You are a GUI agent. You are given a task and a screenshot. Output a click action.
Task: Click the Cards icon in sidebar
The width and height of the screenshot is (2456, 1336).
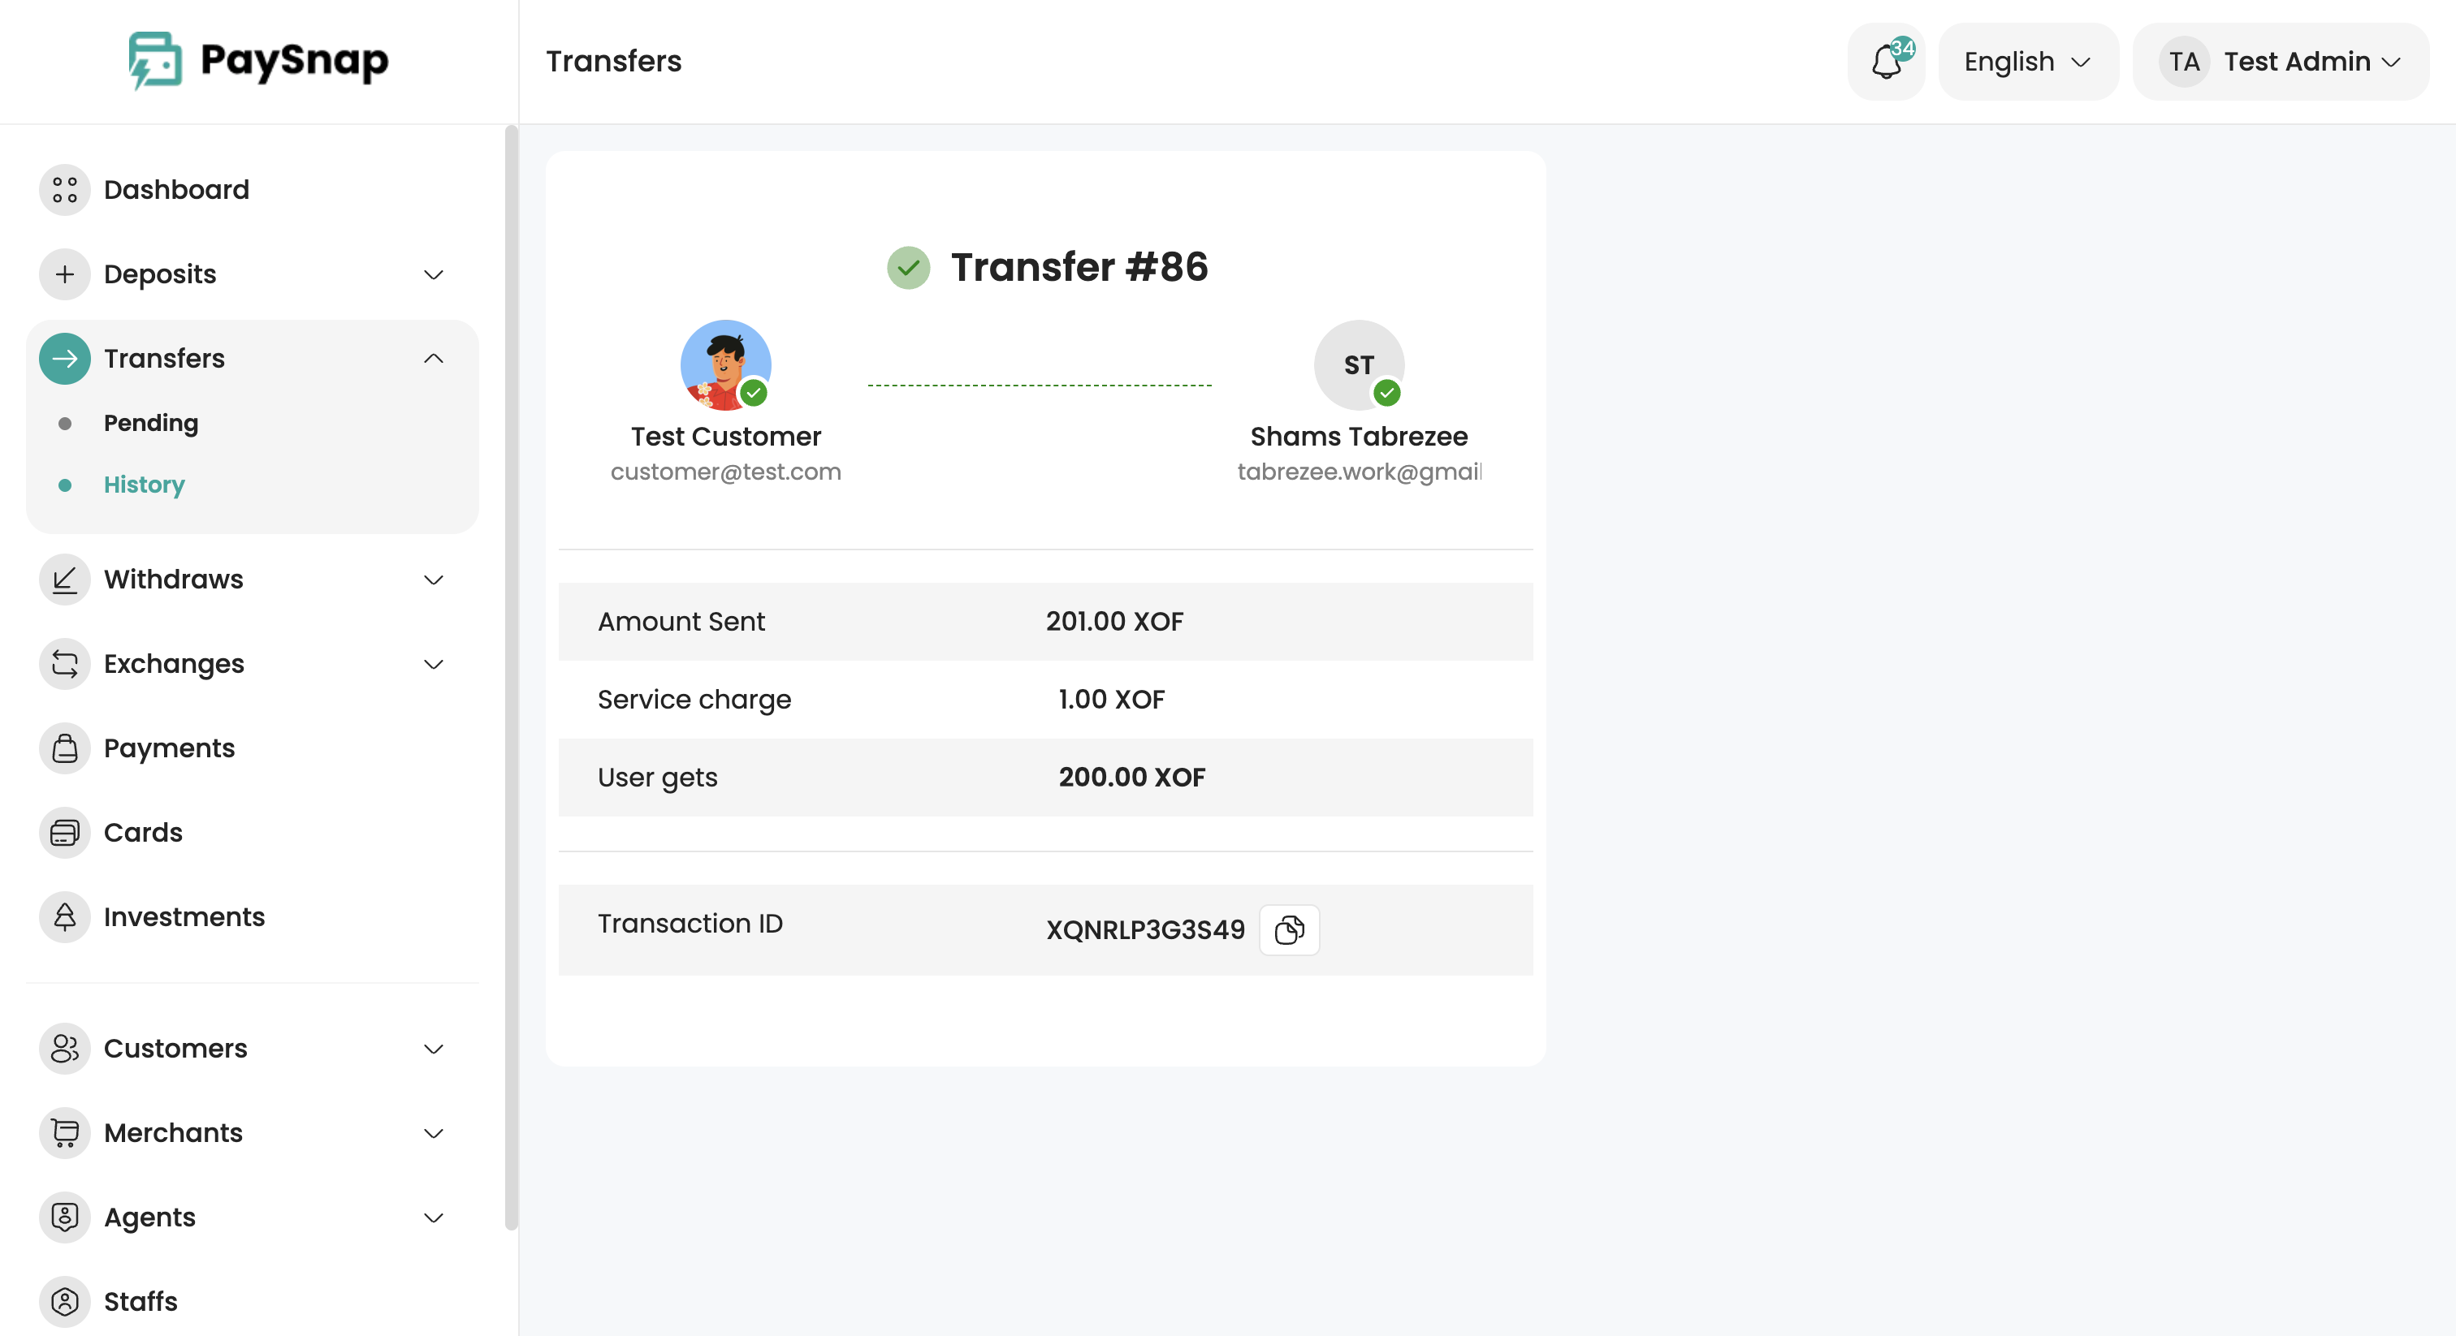coord(65,832)
